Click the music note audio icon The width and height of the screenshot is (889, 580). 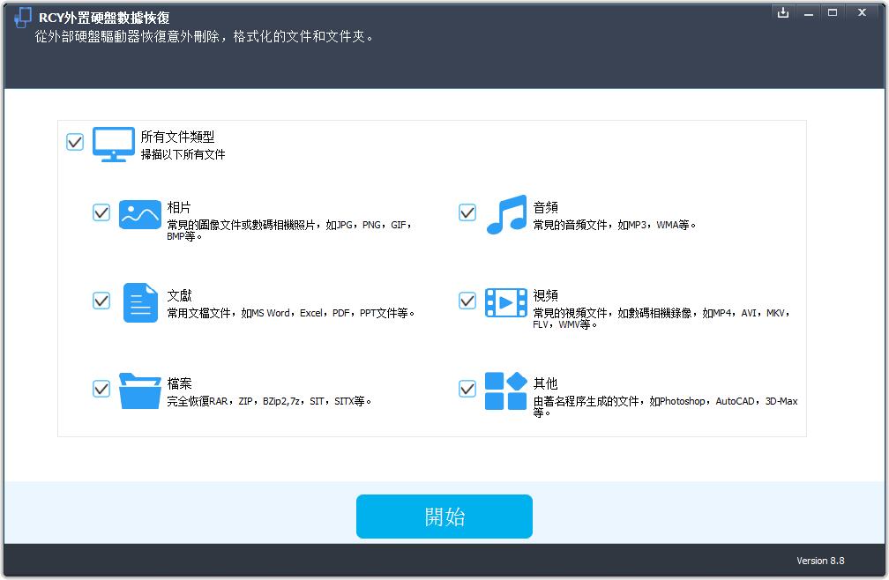(x=506, y=214)
